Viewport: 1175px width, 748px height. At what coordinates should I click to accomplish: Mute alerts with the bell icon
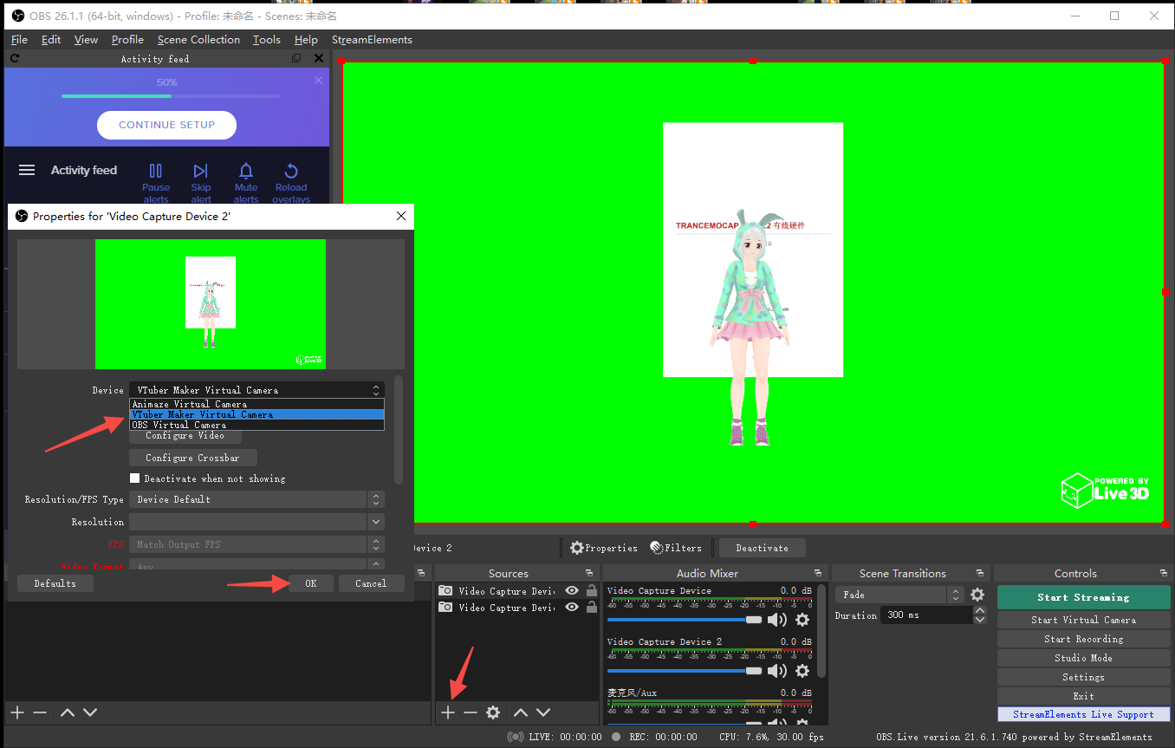[x=246, y=172]
